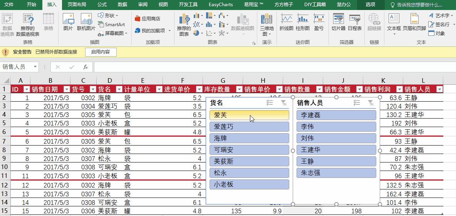Insert 联机图片 online pictures
Image resolution: width=456 pixels, height=216 pixels.
pos(86,22)
